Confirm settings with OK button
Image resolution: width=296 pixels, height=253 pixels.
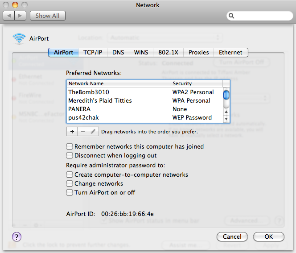click(269, 237)
